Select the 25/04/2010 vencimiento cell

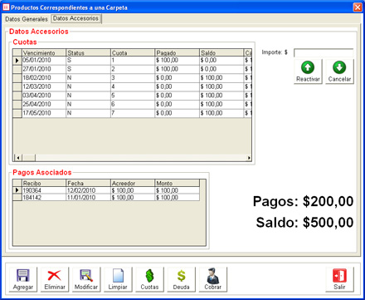click(44, 105)
